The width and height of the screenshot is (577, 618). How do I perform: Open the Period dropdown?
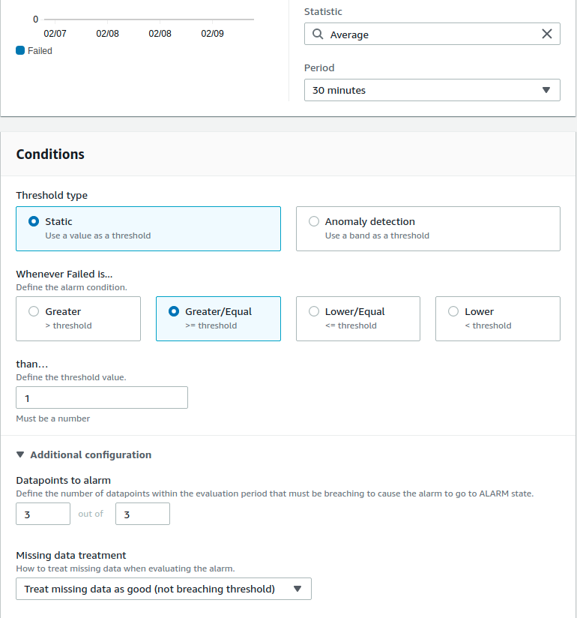tap(432, 90)
